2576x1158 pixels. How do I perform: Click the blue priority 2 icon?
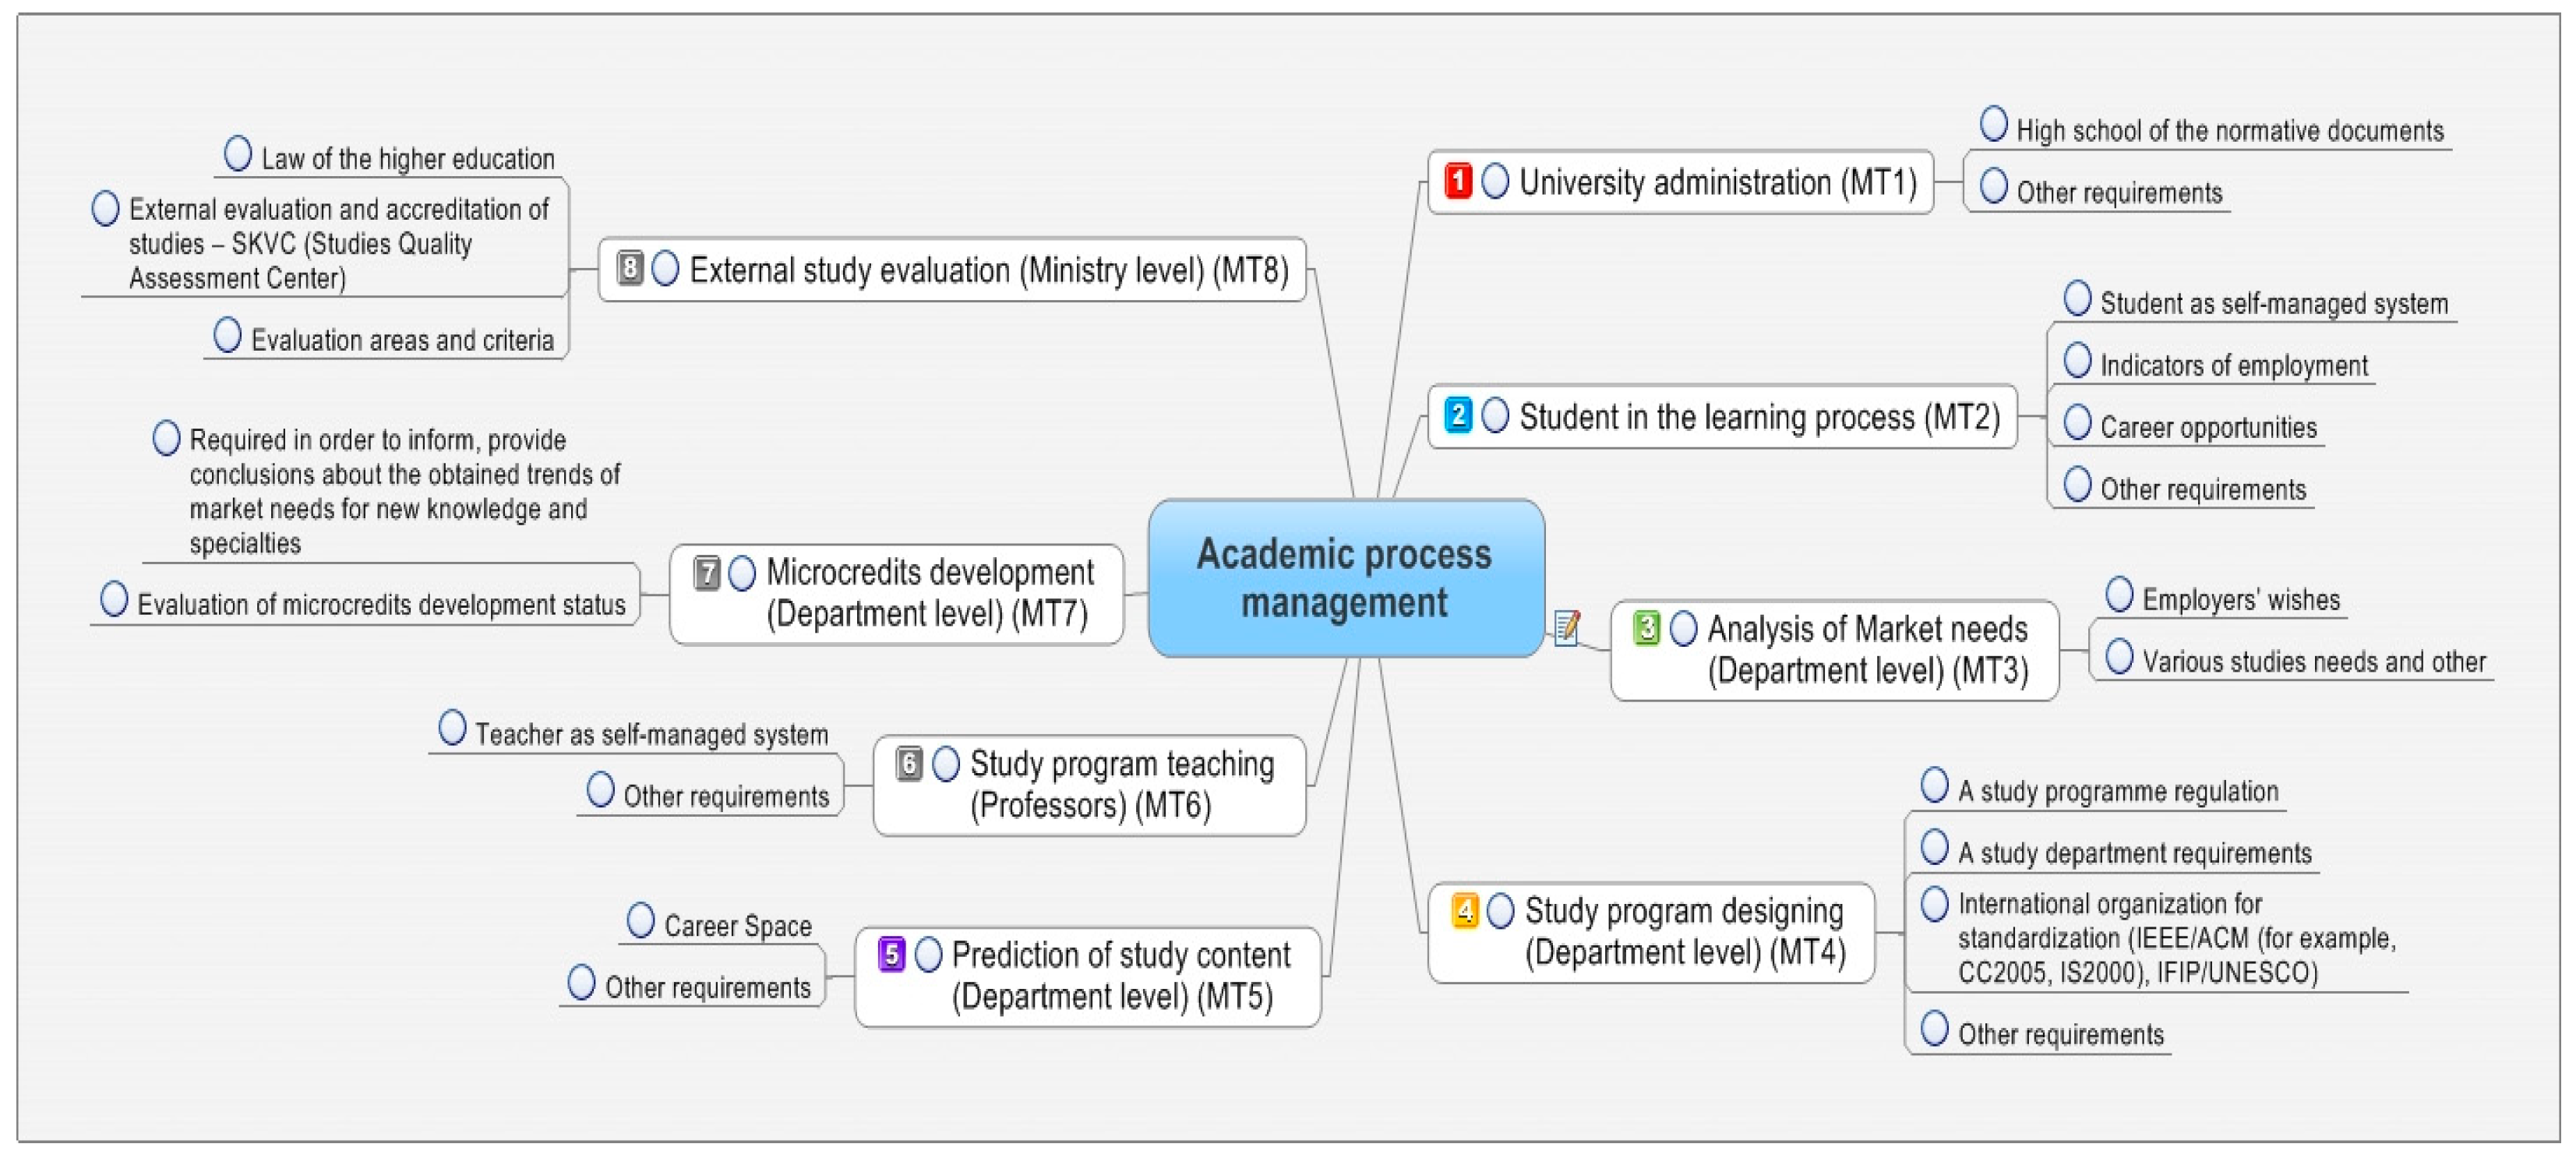(x=1458, y=415)
